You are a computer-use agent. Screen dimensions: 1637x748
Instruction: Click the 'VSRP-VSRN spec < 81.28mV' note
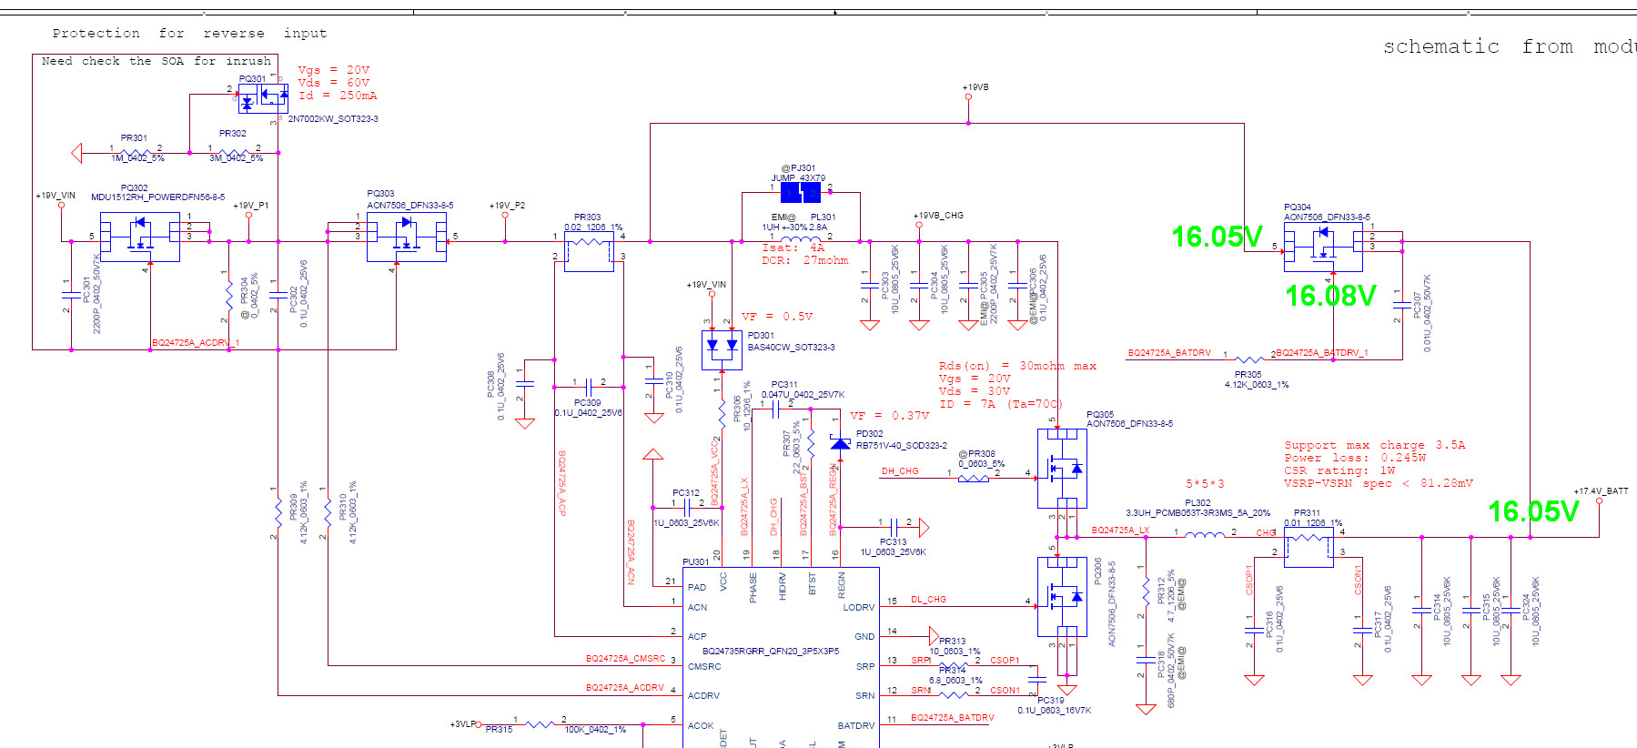[x=1379, y=483]
